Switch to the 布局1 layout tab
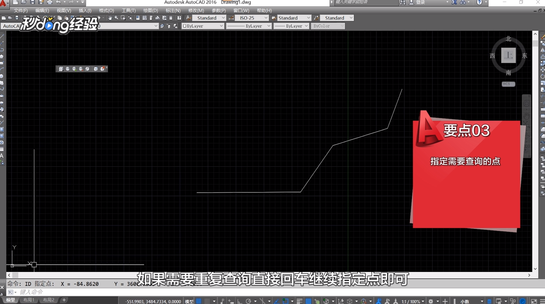The width and height of the screenshot is (545, 304). coord(29,300)
